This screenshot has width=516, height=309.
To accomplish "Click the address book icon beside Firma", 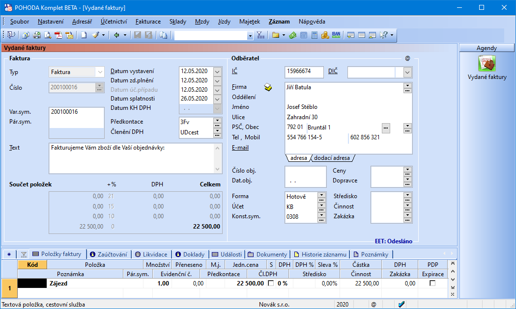I will (268, 87).
